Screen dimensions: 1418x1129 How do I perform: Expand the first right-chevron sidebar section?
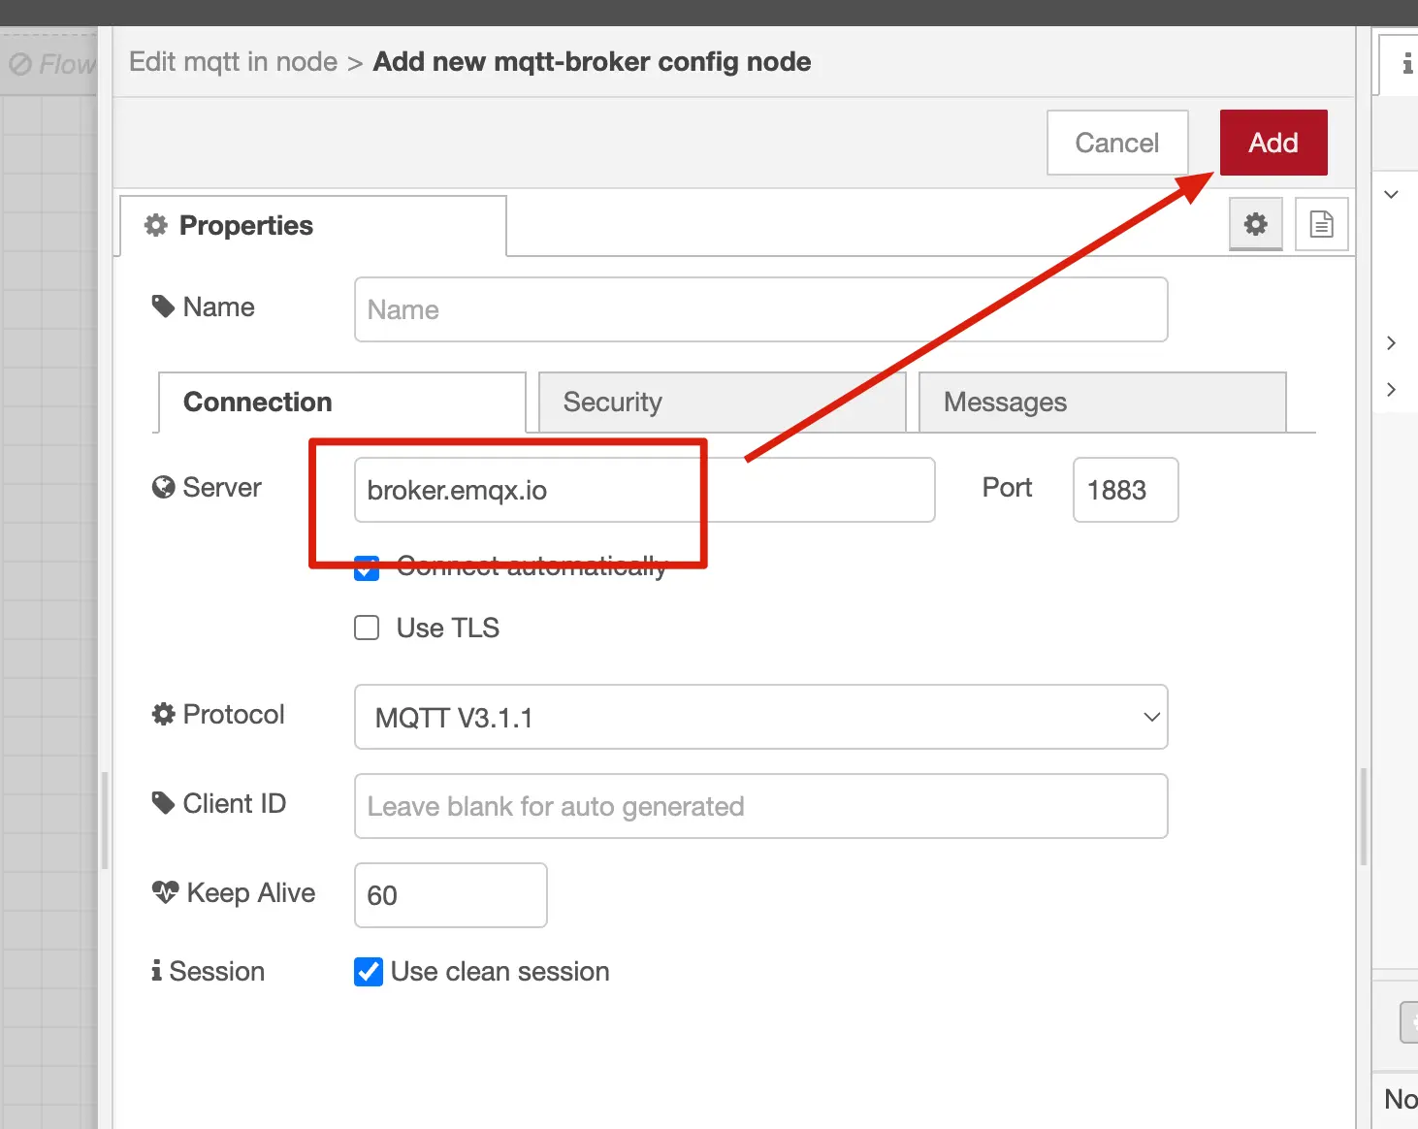click(x=1392, y=342)
